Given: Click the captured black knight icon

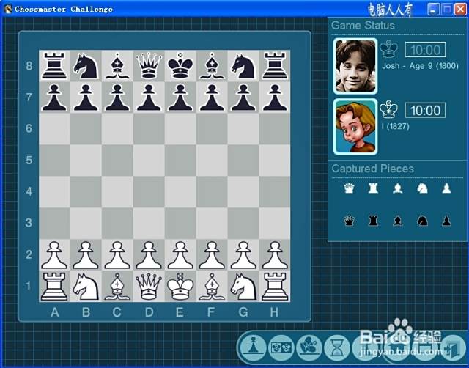Looking at the screenshot, I should 422,221.
